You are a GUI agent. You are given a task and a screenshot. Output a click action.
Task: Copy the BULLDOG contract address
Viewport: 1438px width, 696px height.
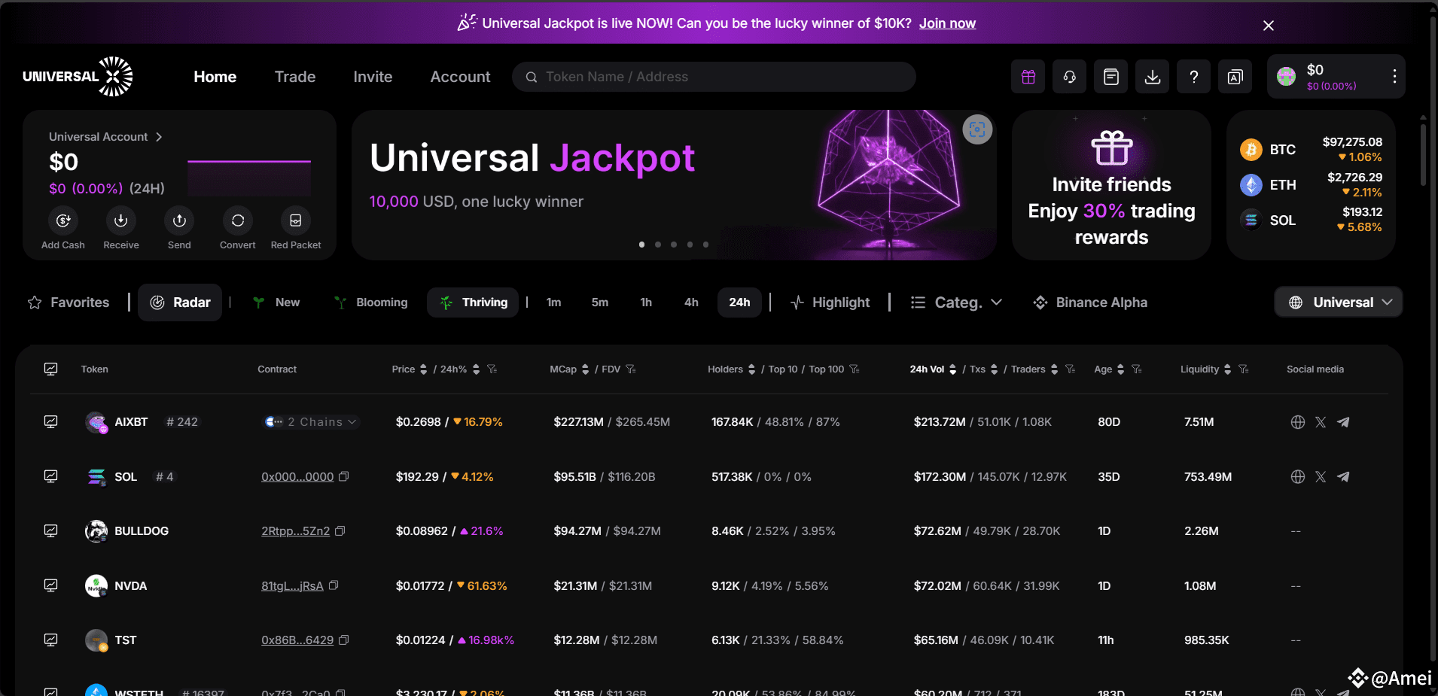pyautogui.click(x=340, y=531)
